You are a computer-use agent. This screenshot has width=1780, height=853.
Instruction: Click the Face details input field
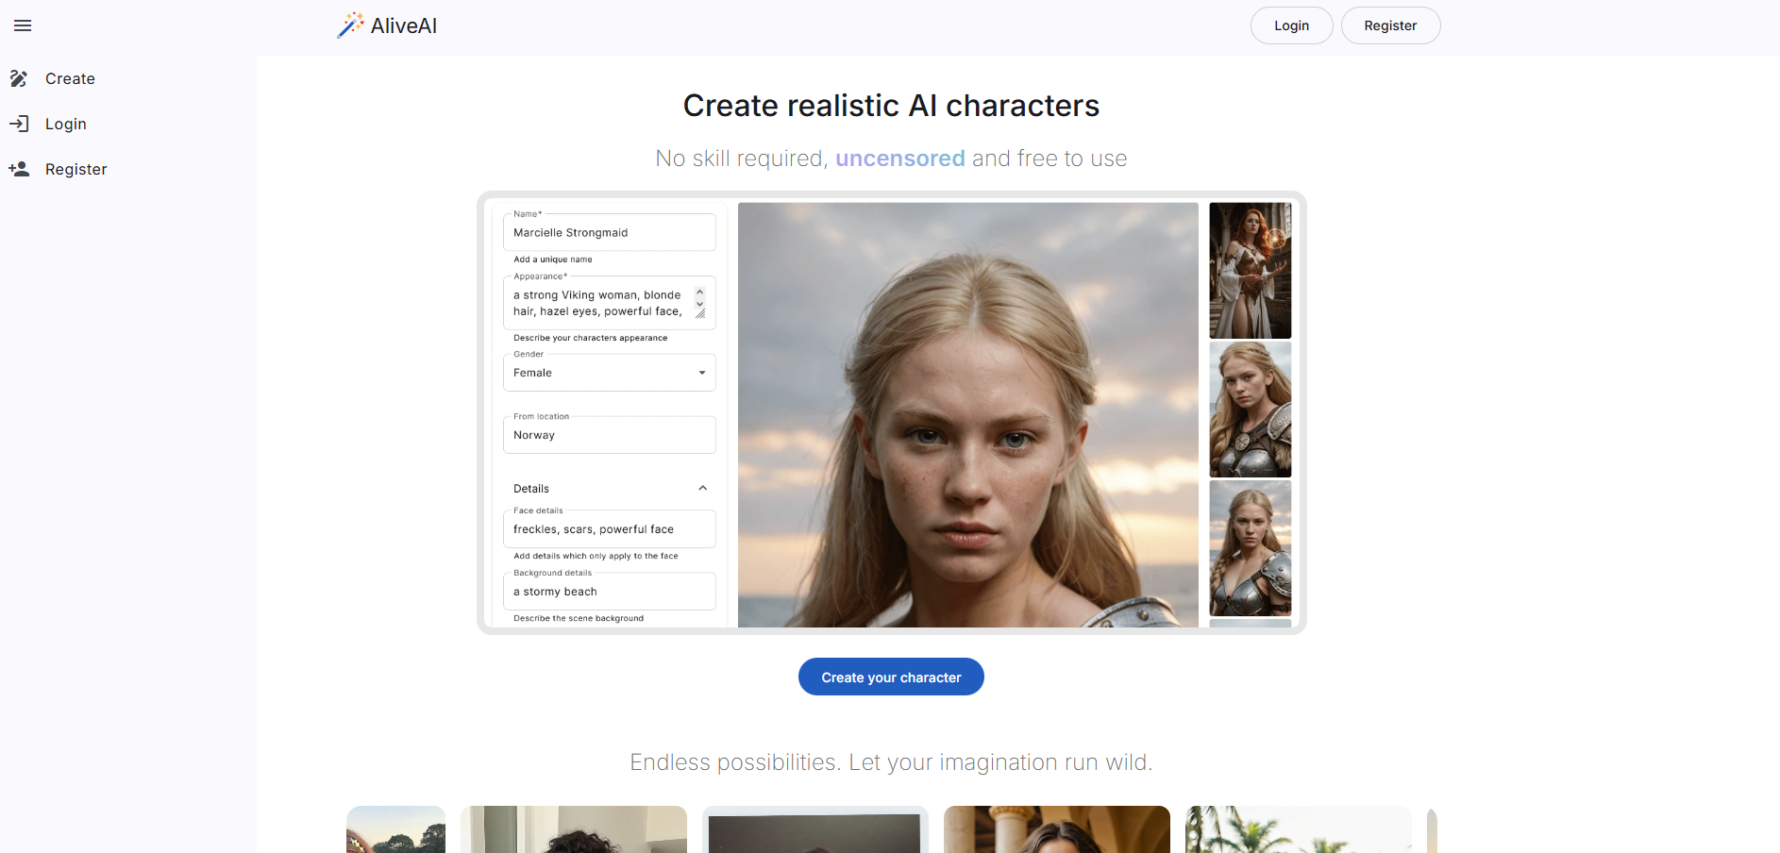609,529
